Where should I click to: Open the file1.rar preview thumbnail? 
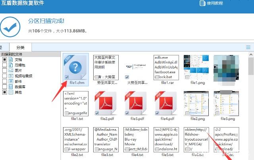(x=166, y=67)
